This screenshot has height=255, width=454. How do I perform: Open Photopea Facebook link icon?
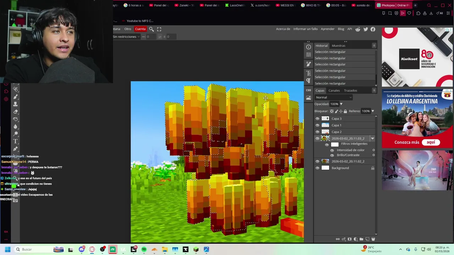click(x=373, y=29)
